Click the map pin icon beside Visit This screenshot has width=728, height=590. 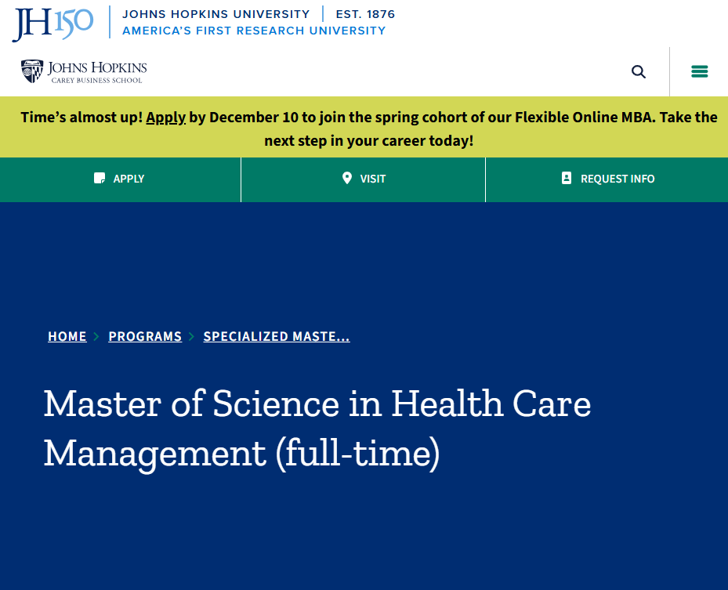pos(347,179)
